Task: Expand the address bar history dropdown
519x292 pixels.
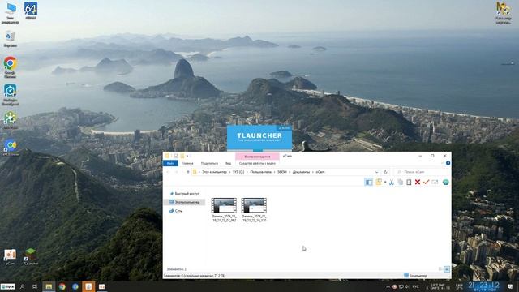Action: [376, 172]
